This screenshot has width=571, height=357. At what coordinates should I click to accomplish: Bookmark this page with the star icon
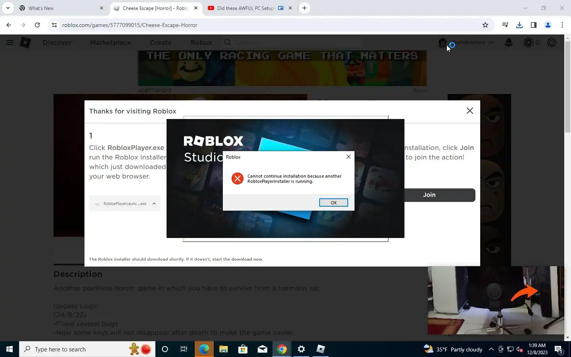[485, 25]
